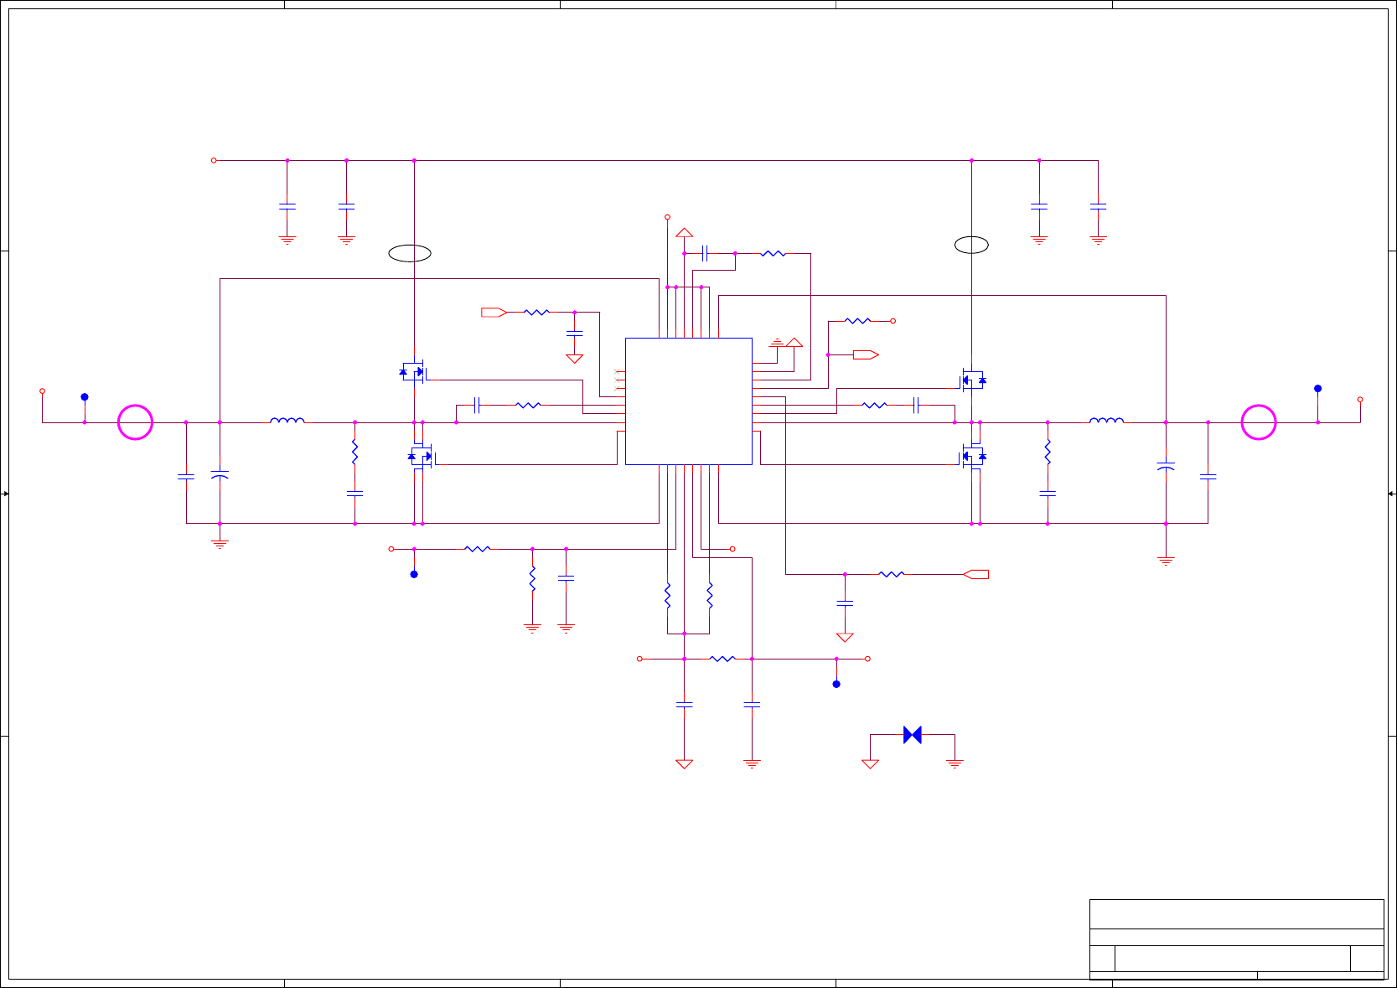The height and width of the screenshot is (988, 1397).
Task: Click the magenta circle on the right output line
Action: pos(1258,422)
